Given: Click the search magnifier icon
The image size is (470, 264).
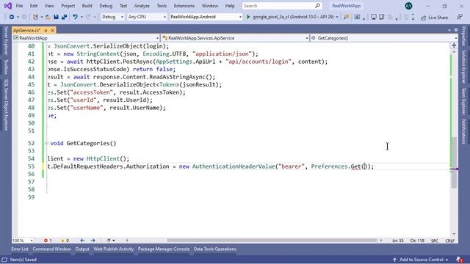Looking at the screenshot, I should pos(317,6).
